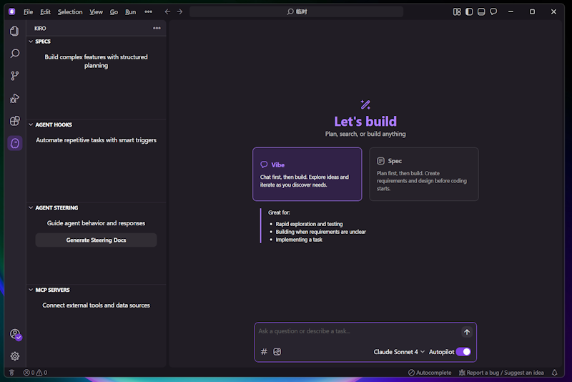The image size is (572, 382).
Task: Select the Spec mode card
Action: (x=423, y=174)
